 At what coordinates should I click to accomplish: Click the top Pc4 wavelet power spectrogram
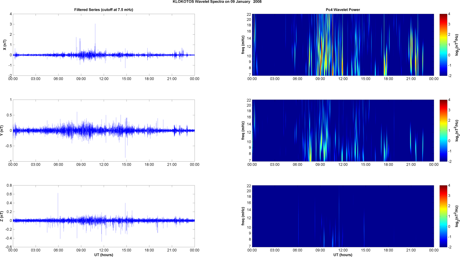343,45
